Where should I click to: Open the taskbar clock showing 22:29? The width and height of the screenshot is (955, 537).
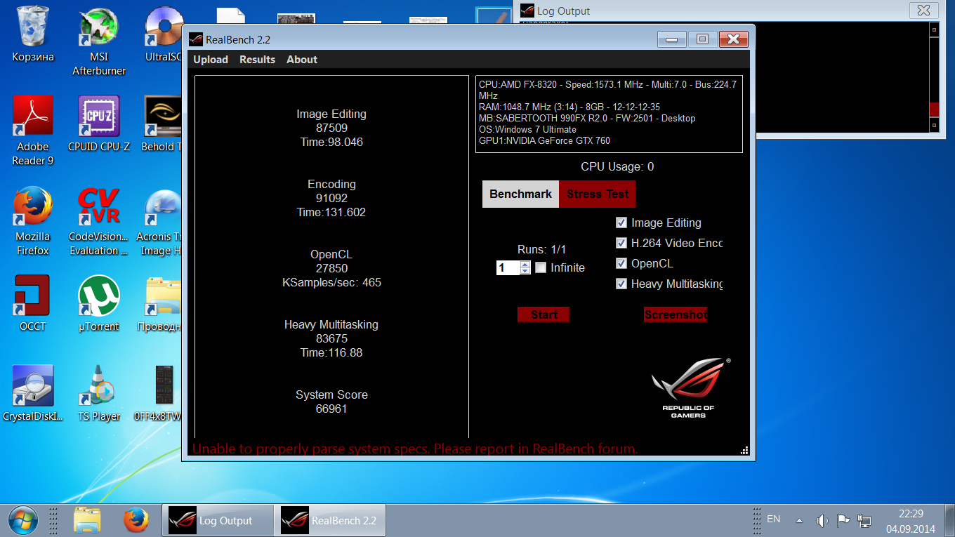point(910,521)
